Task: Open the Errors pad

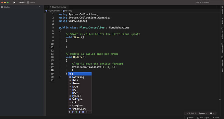Action: click(x=190, y=118)
